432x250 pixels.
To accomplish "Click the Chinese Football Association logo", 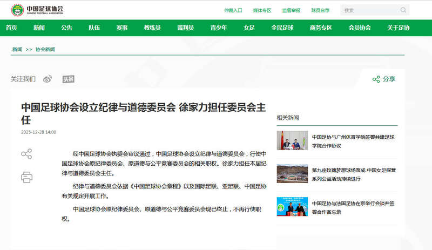I will click(x=37, y=10).
